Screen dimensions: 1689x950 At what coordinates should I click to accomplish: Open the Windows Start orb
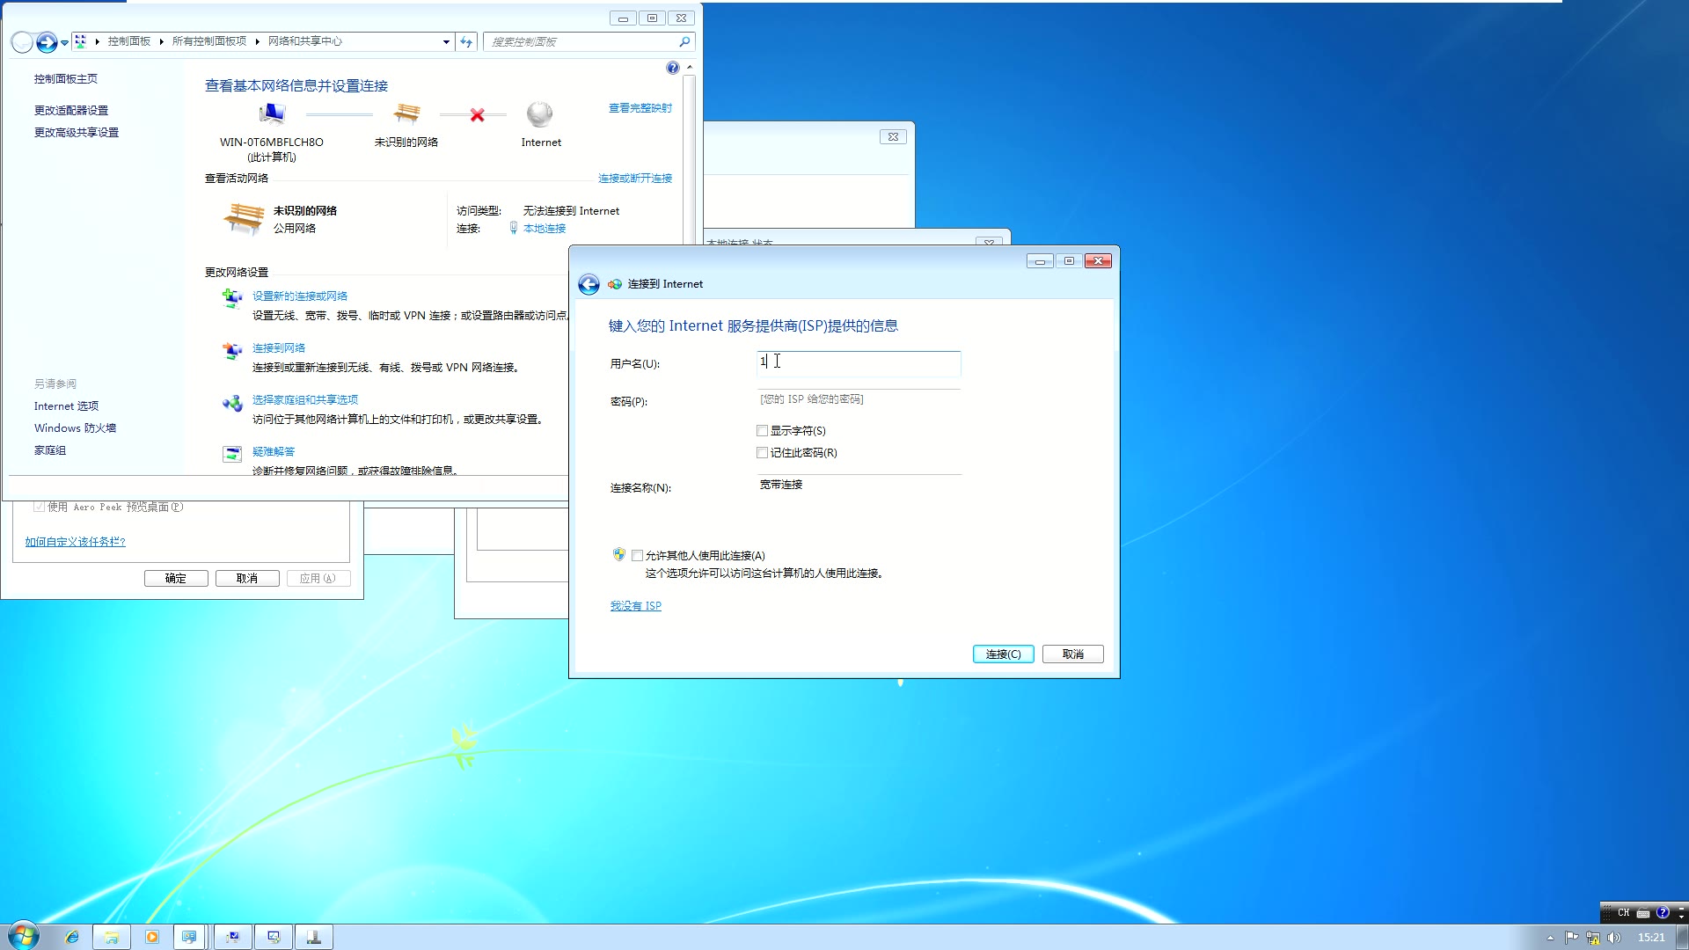(x=24, y=936)
